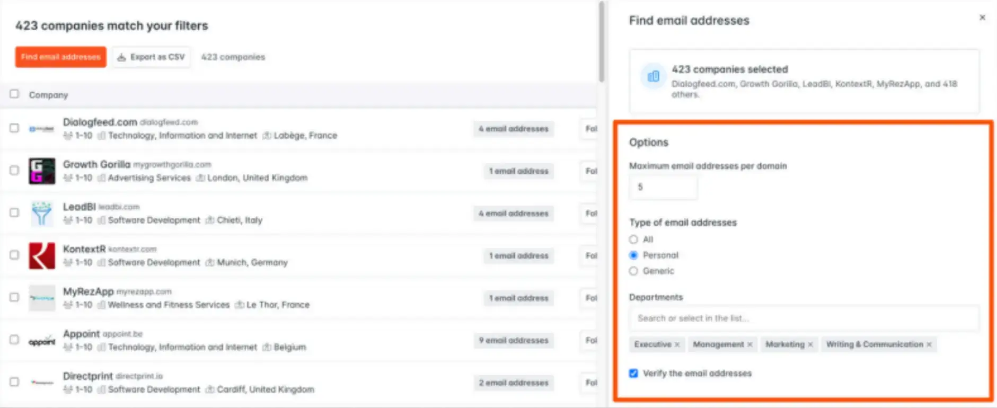Remove the Management department tag

(x=750, y=344)
